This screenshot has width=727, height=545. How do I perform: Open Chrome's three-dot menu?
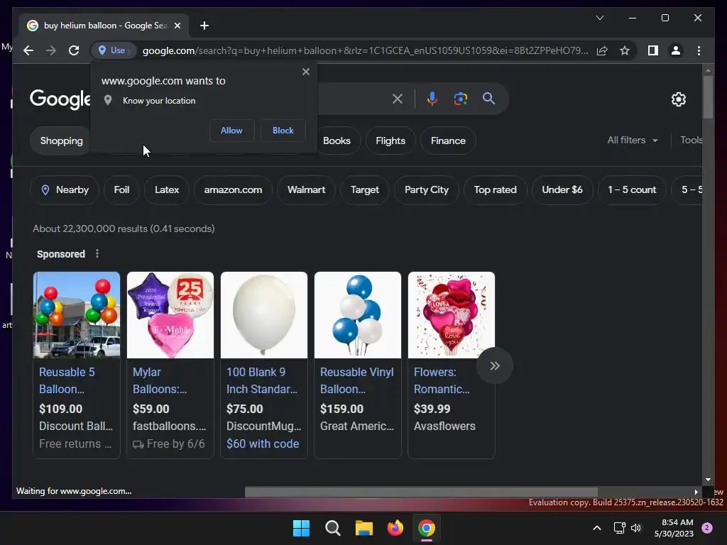click(699, 50)
